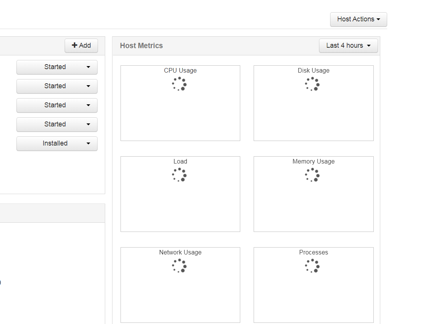
Task: Click the Processes loading spinner
Action: (313, 266)
